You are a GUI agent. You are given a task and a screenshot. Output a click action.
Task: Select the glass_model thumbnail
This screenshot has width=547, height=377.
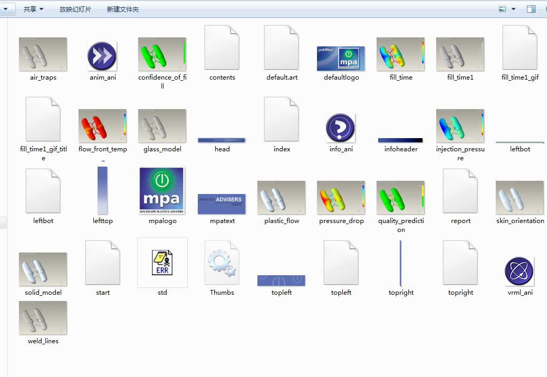pos(162,126)
